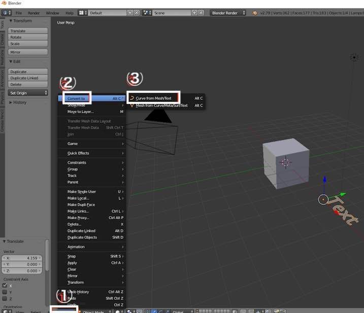Select Curve from Mesh/Text
Image resolution: width=364 pixels, height=313 pixels.
click(x=167, y=98)
